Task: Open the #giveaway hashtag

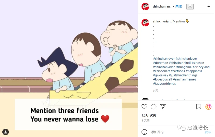Action: pos(160,75)
